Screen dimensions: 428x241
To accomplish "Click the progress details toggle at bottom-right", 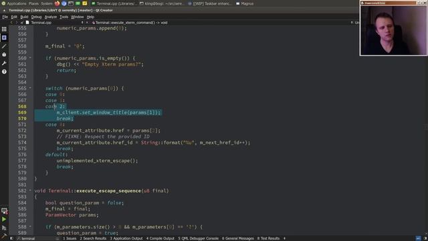I will coord(418,238).
